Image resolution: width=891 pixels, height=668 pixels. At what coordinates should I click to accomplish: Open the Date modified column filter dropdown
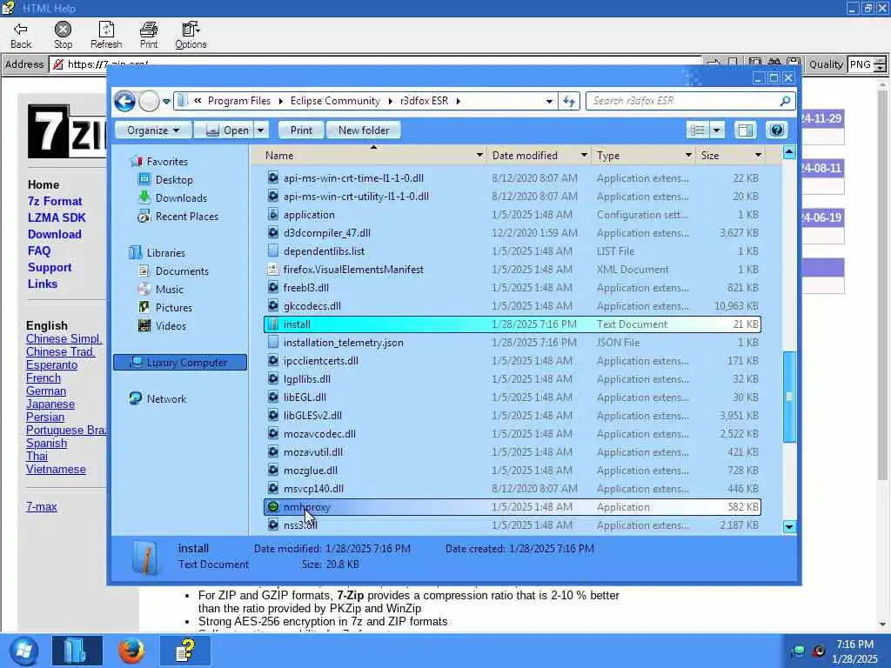[584, 155]
